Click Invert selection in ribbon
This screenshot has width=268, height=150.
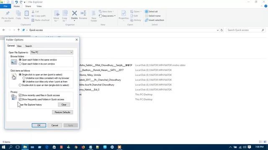click(155, 20)
